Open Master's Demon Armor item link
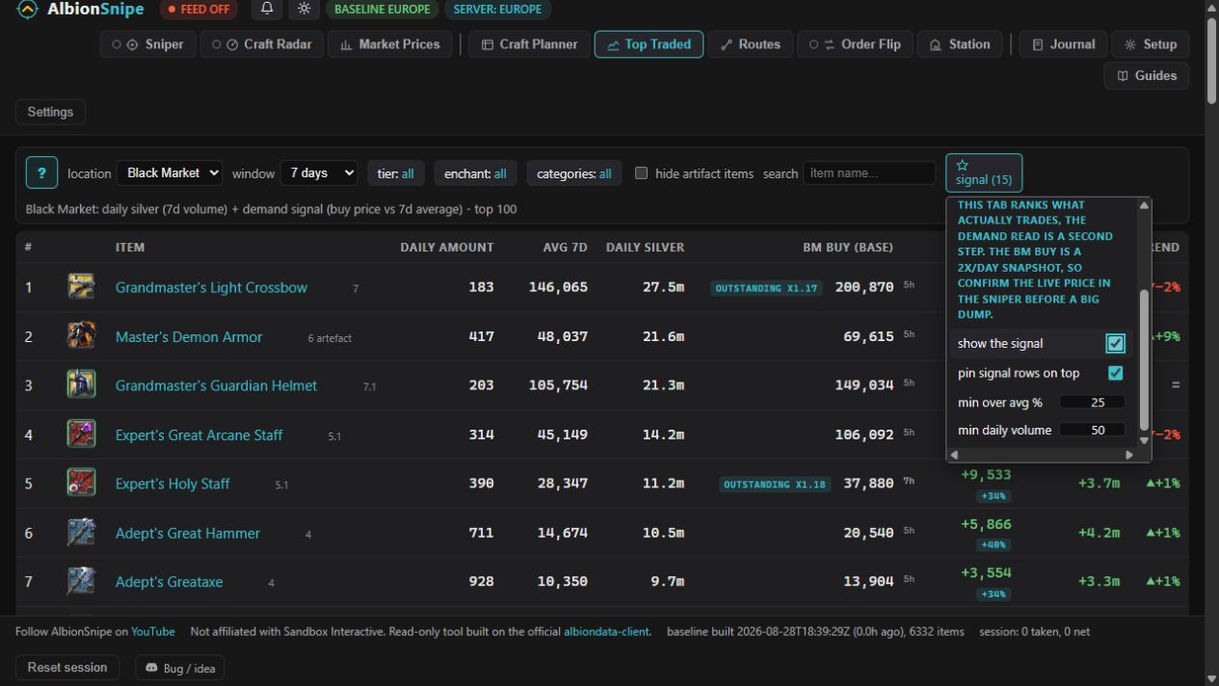 coord(189,336)
